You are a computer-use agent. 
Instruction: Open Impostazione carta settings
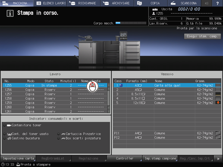point(18,158)
